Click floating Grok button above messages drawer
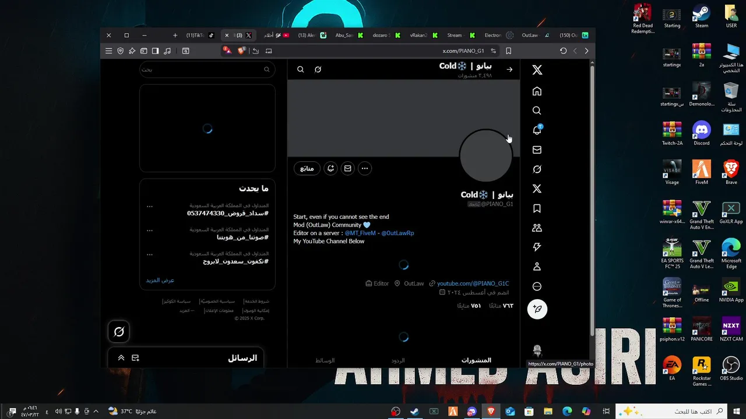 [119, 332]
